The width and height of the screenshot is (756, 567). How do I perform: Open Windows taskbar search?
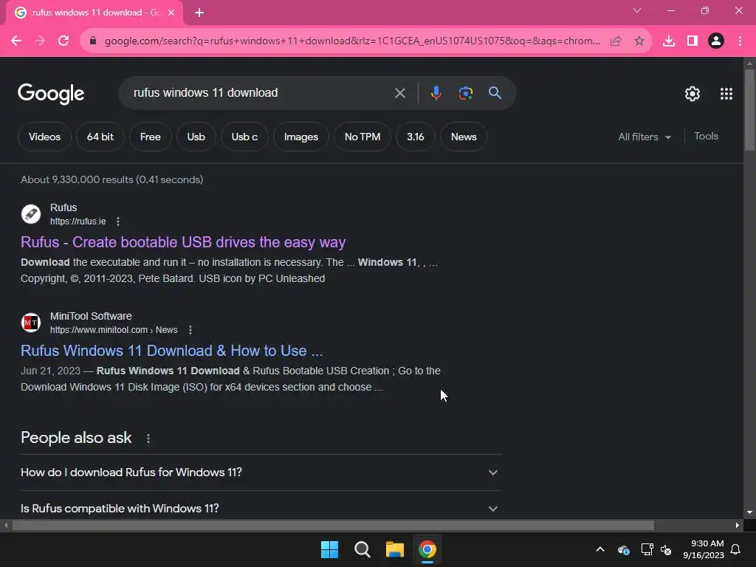click(x=362, y=549)
